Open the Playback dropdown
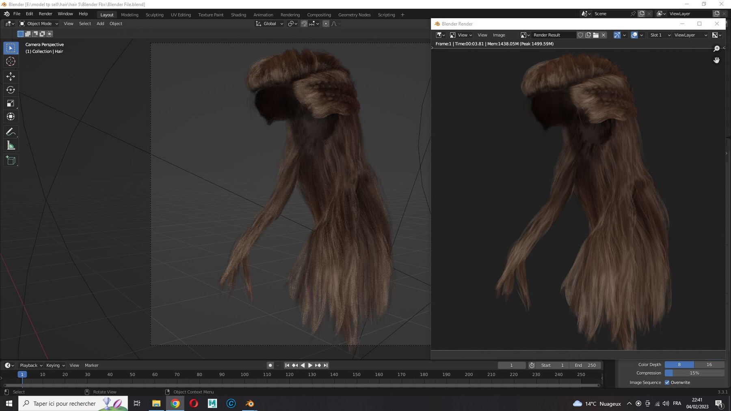The width and height of the screenshot is (731, 411). click(31, 365)
